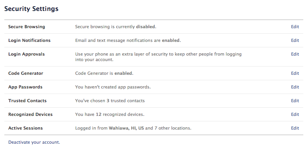308x148 pixels.
Task: Select the Active Sessions row label
Action: [25, 128]
